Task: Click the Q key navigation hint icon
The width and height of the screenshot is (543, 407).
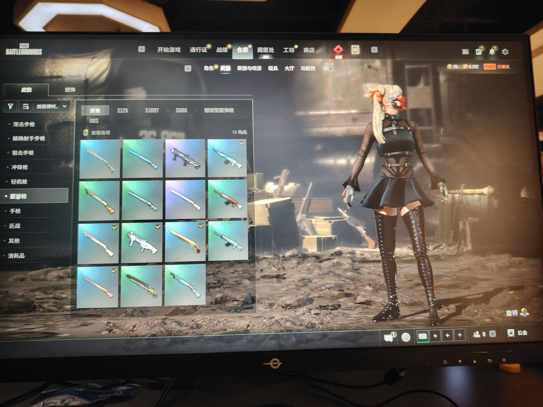Action: pos(141,49)
